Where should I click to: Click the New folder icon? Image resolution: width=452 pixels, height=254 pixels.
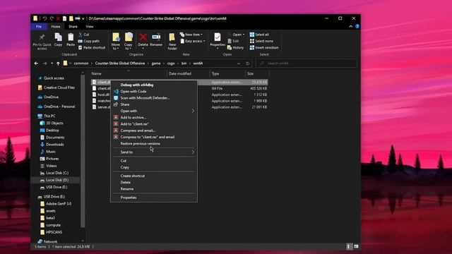[172, 37]
